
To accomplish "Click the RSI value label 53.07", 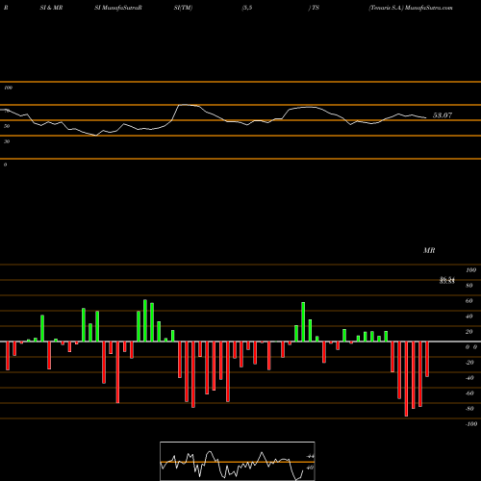I will 443,115.
